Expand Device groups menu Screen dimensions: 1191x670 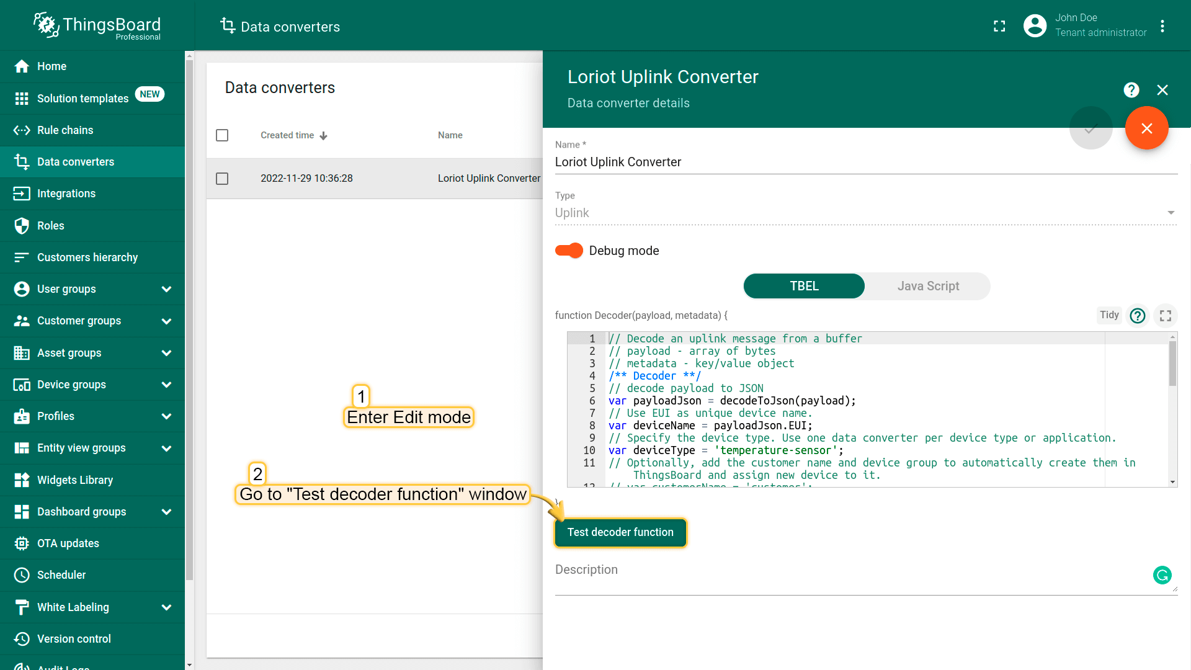point(166,385)
